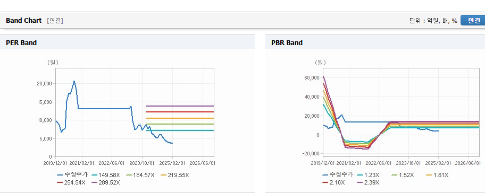This screenshot has width=485, height=193.
Task: Click the [연결] label beside Band Chart
Action: click(x=55, y=21)
